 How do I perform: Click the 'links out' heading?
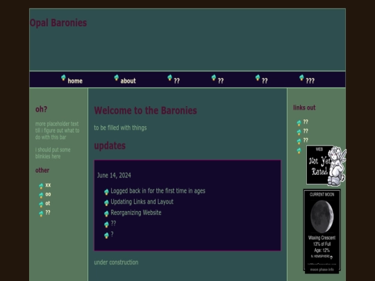click(x=304, y=108)
